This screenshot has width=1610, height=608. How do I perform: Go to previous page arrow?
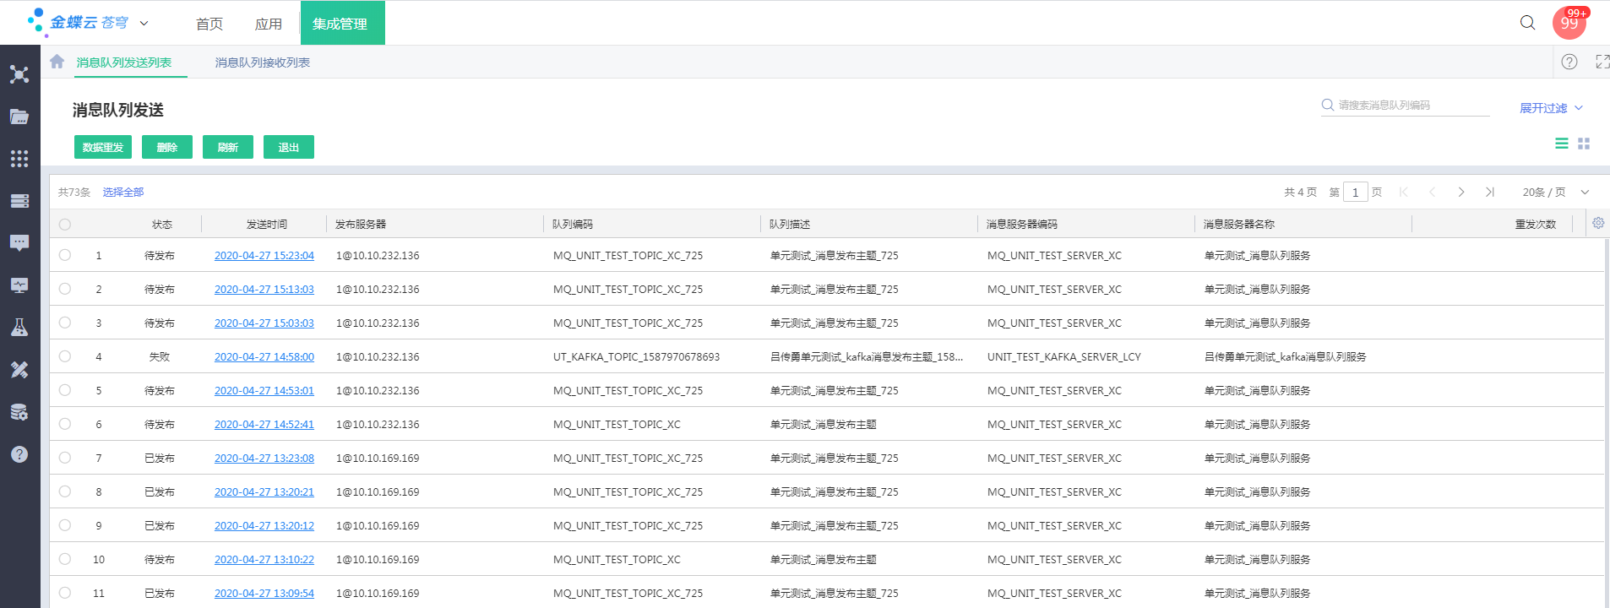click(1433, 192)
